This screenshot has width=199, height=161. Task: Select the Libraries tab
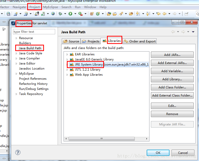(112, 41)
